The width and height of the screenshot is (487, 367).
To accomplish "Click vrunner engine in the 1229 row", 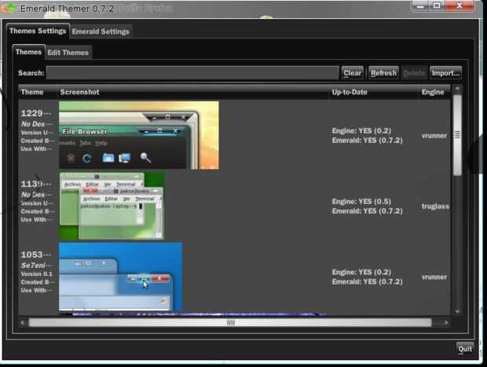I will [x=434, y=136].
